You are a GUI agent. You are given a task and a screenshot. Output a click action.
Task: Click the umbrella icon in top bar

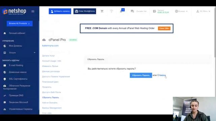(x=111, y=11)
